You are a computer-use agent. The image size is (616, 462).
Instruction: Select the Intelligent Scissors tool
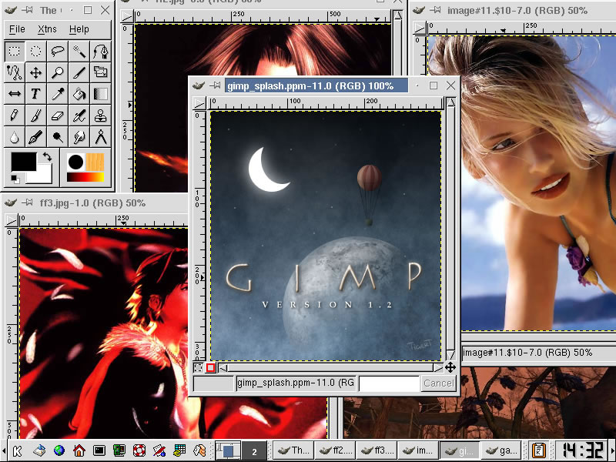[x=15, y=72]
